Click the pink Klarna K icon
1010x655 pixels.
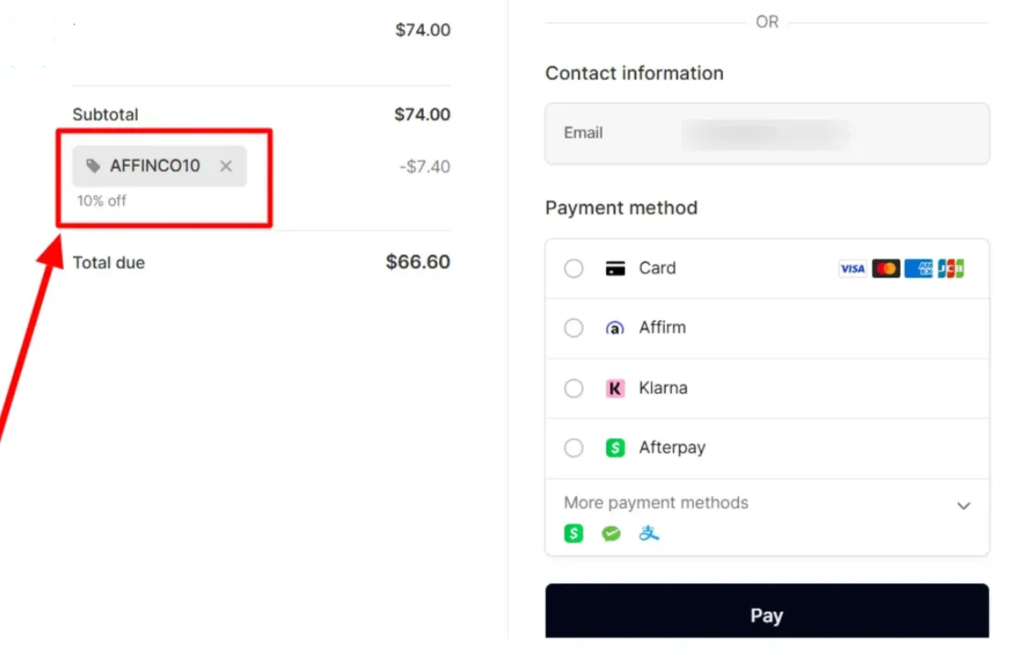[x=615, y=388]
